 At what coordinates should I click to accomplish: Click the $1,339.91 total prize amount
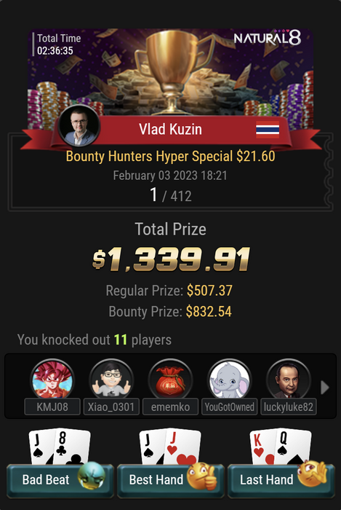pos(171,259)
